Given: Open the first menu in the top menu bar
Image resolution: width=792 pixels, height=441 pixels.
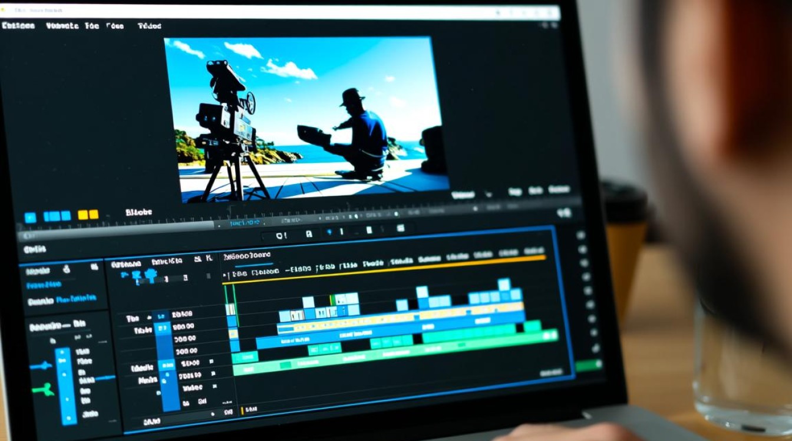Looking at the screenshot, I should pos(18,26).
